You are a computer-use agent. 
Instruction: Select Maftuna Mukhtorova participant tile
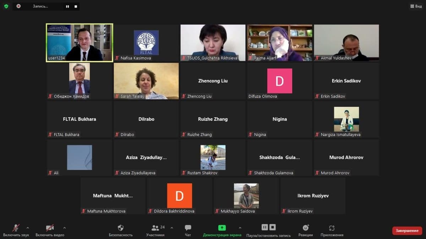(113, 196)
